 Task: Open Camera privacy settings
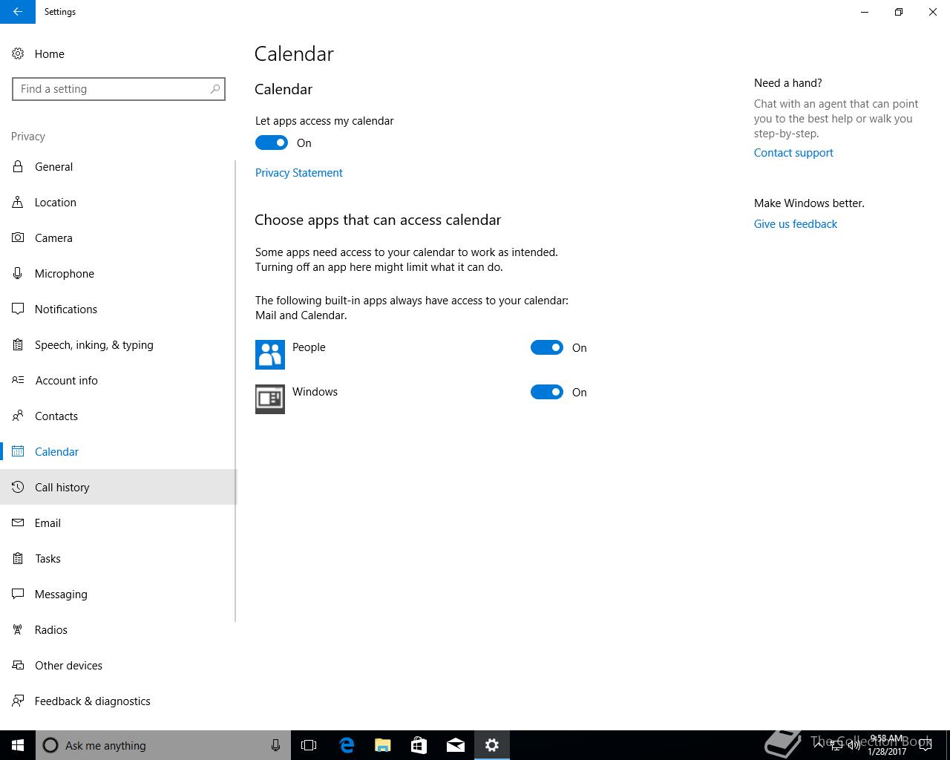pyautogui.click(x=119, y=237)
